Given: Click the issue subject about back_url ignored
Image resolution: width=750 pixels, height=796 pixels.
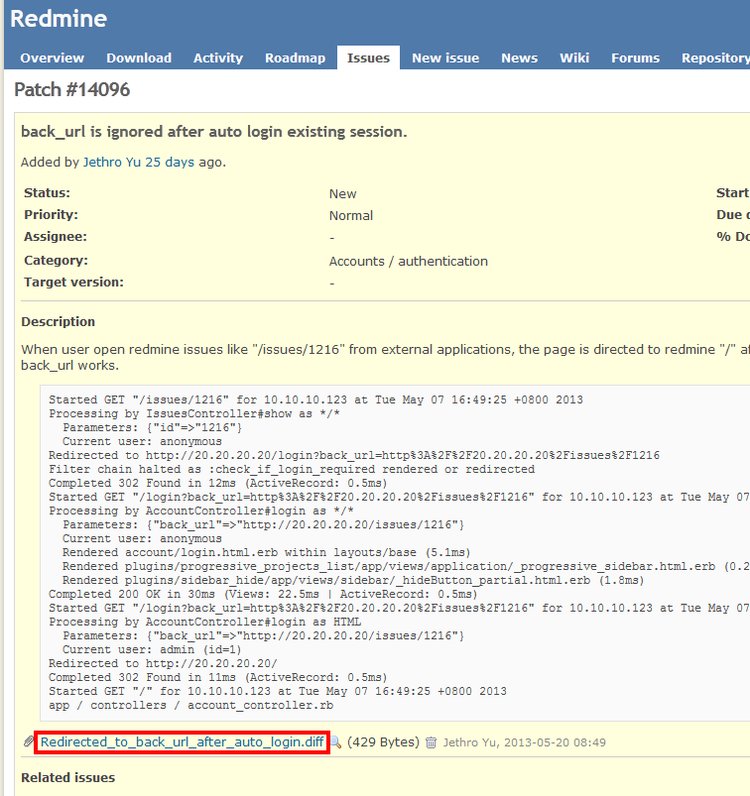Looking at the screenshot, I should click(214, 132).
